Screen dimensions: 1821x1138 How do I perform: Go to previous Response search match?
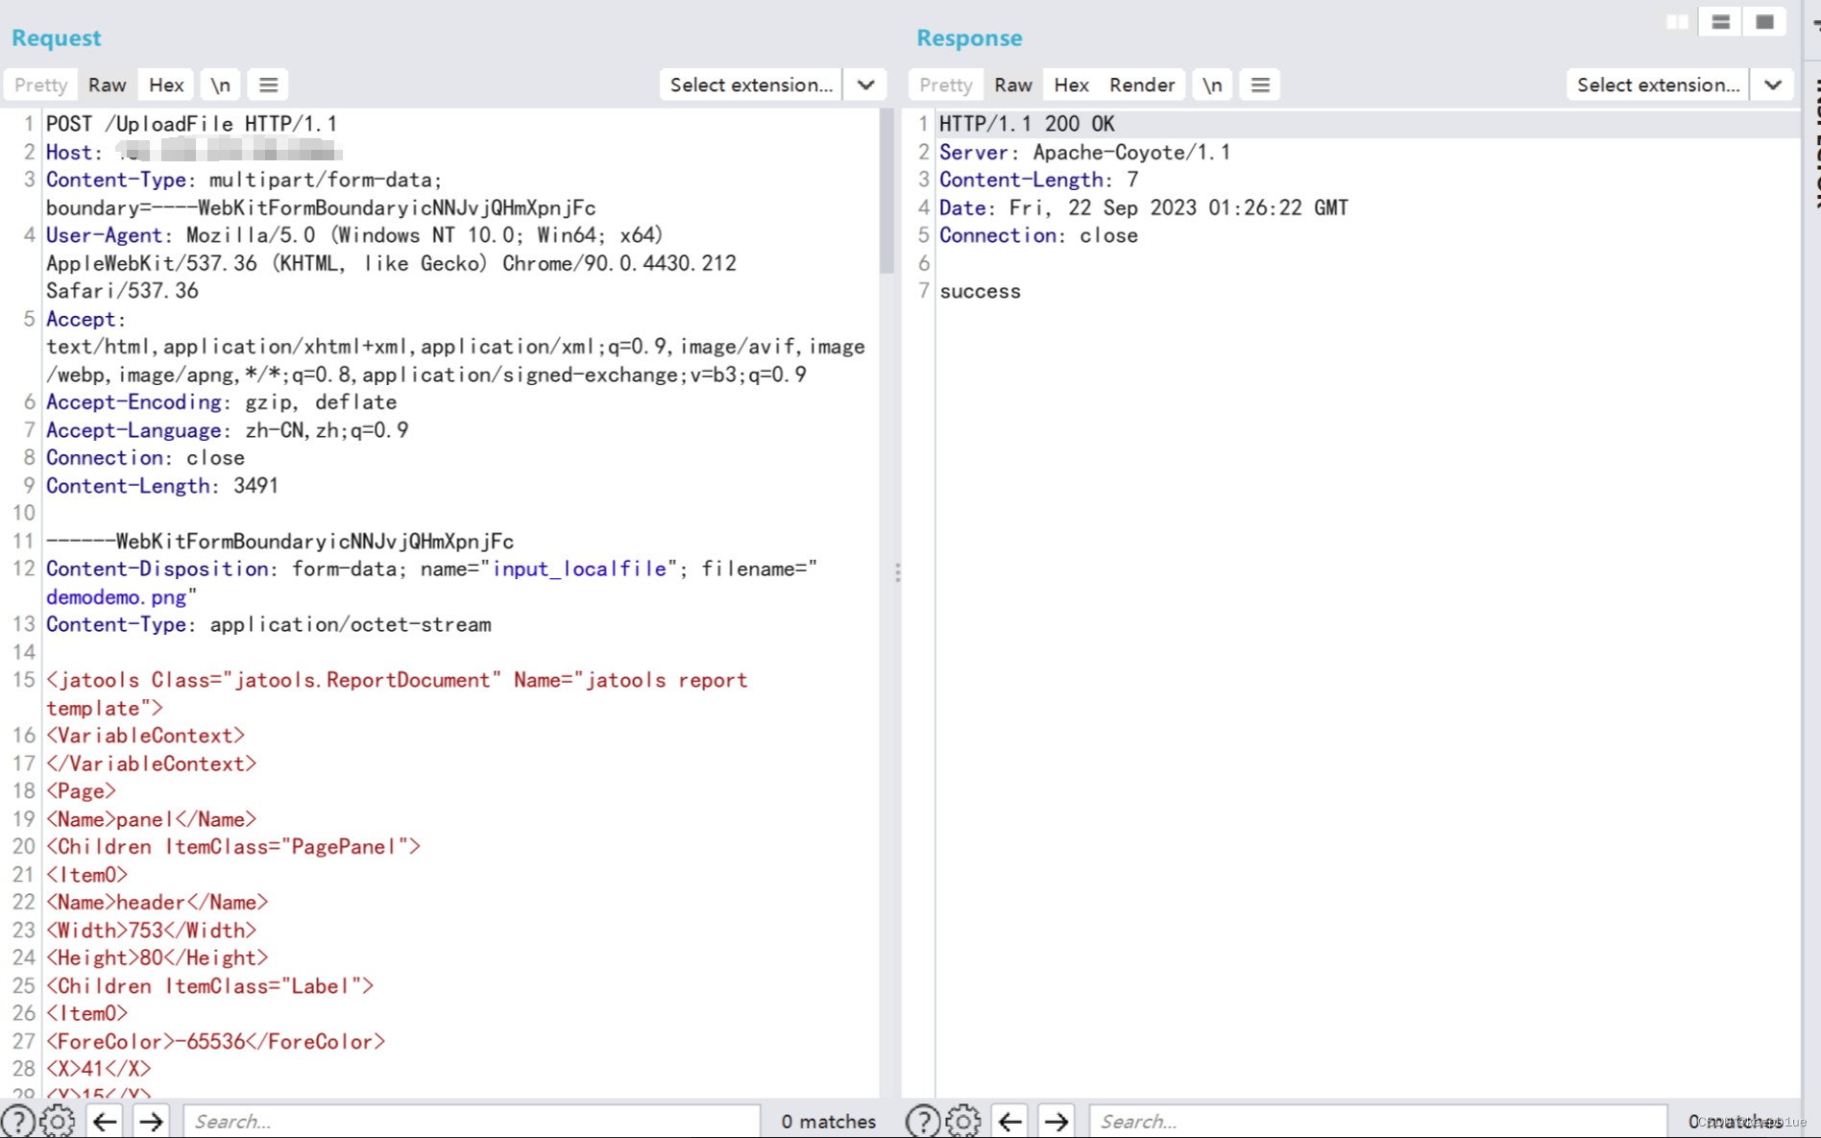pyautogui.click(x=1009, y=1121)
